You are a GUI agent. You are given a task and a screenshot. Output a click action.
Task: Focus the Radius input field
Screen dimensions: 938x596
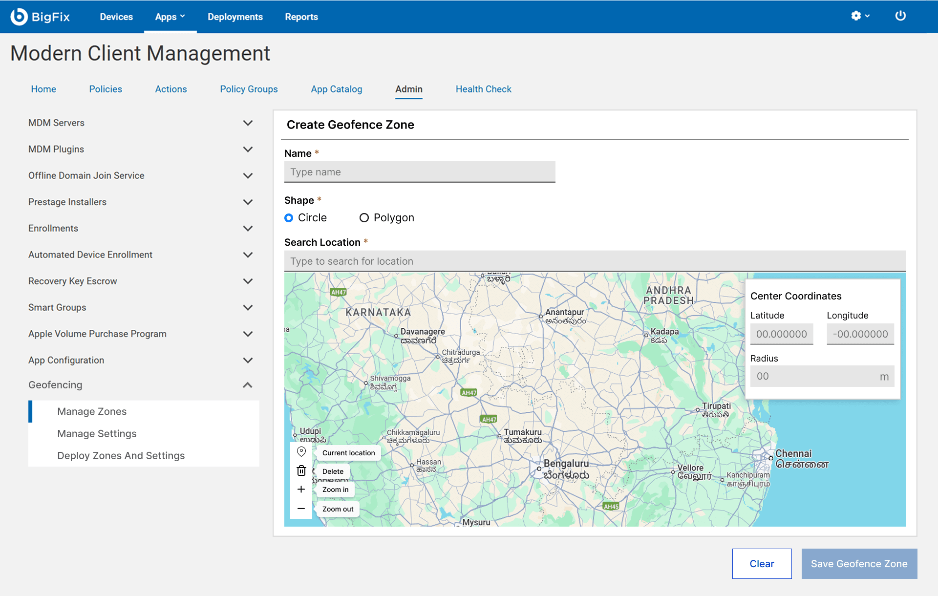822,376
